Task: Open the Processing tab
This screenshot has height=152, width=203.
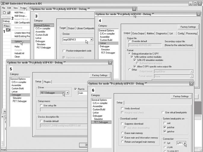Action: [191, 33]
